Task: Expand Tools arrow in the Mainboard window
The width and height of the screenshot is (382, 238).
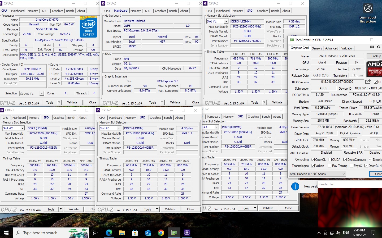Action: click(162, 102)
